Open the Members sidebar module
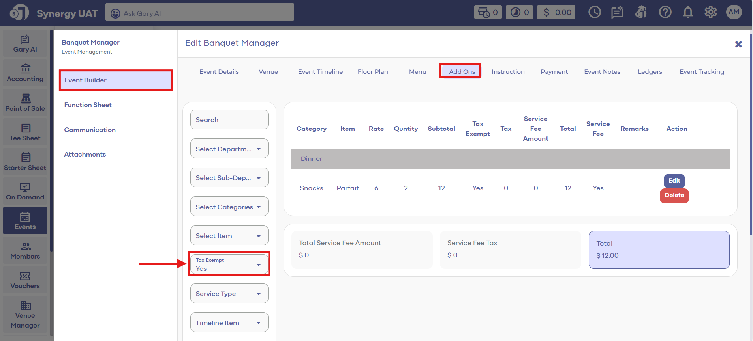The width and height of the screenshot is (753, 341). [25, 250]
